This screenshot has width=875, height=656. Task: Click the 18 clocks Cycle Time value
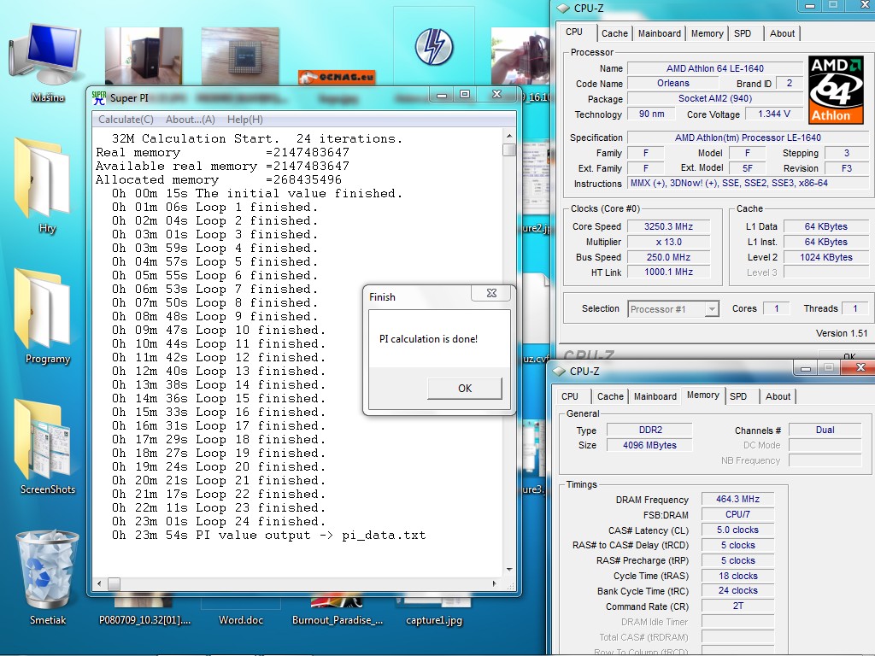pos(737,576)
